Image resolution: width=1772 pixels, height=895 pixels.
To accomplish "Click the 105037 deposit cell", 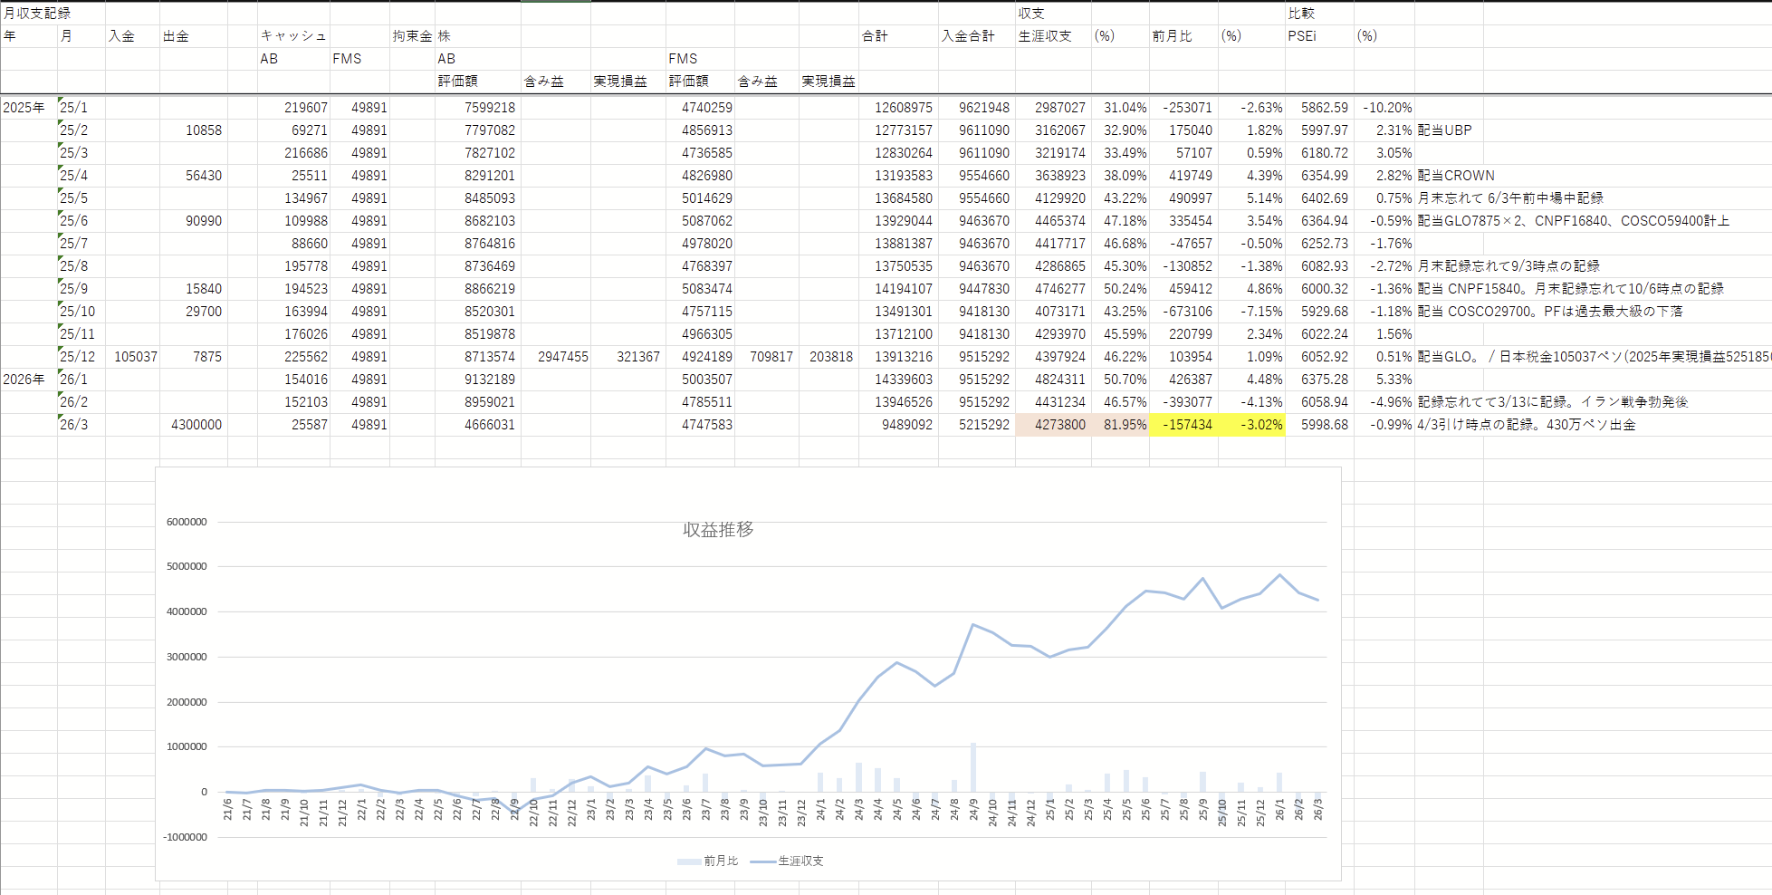I will [135, 357].
